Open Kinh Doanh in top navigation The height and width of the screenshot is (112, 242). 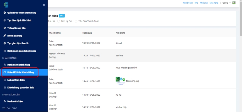[188, 3]
